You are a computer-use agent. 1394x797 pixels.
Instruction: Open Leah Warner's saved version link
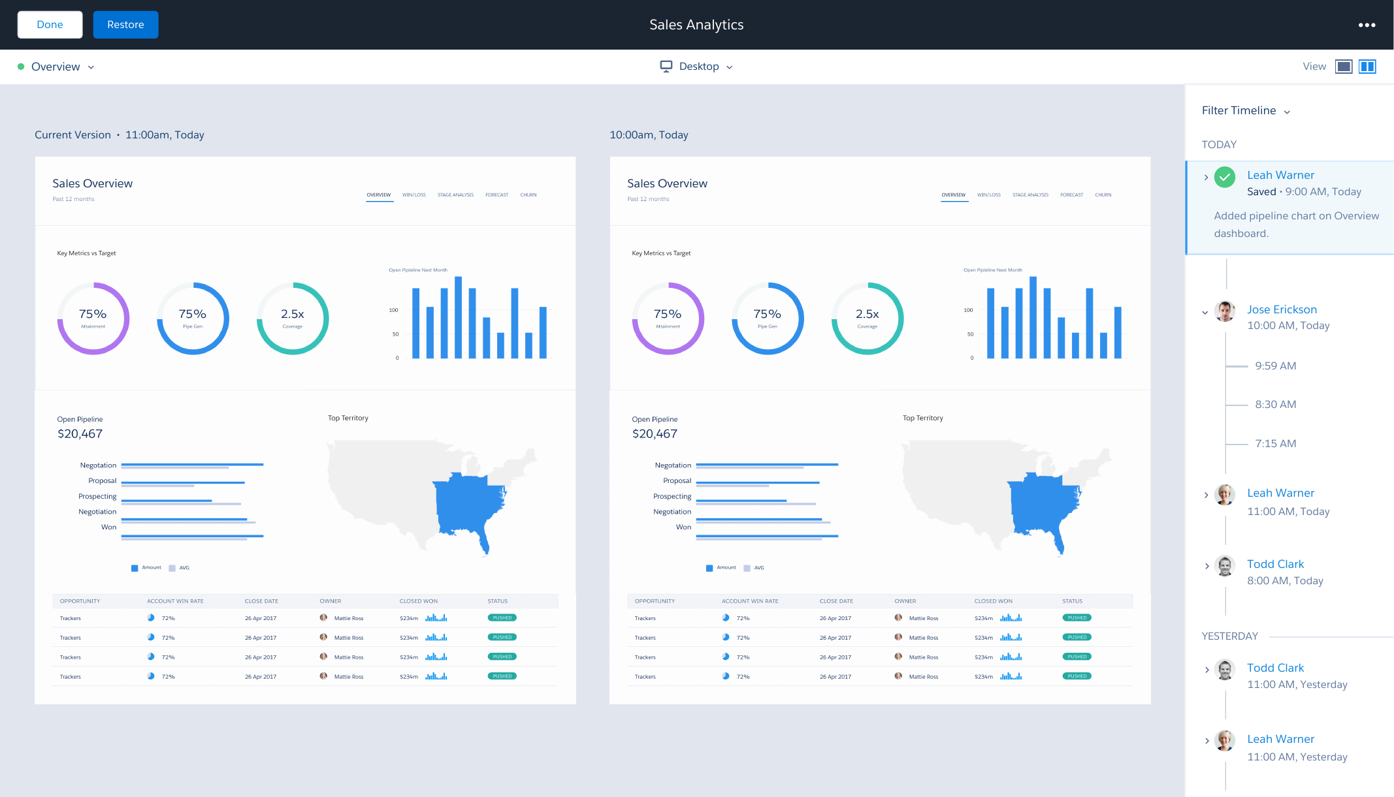[x=1280, y=175]
